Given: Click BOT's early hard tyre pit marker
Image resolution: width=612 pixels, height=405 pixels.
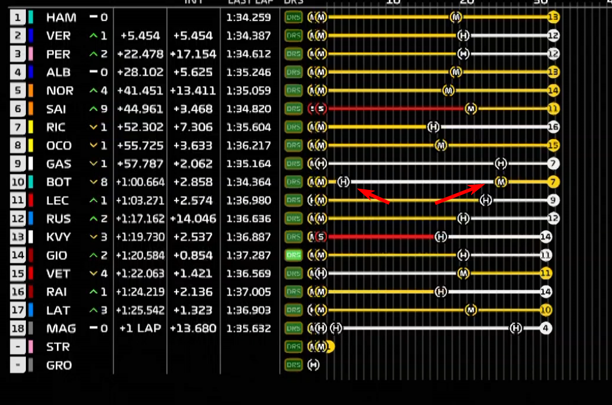Looking at the screenshot, I should pos(344,182).
